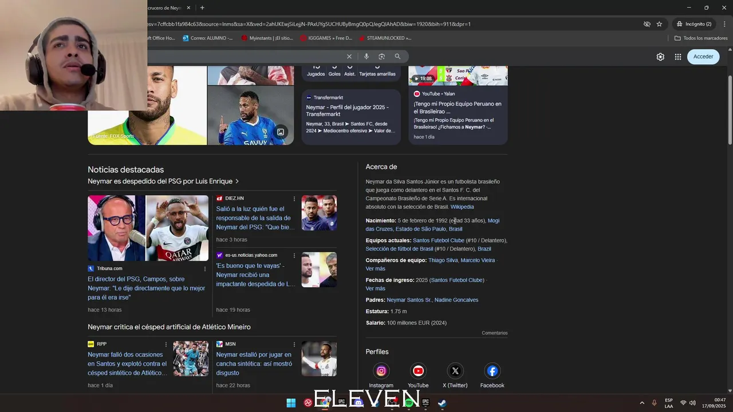Click the magnifying glass search icon
733x412 pixels.
pos(397,56)
